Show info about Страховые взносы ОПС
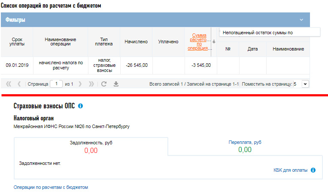This screenshot has height=194, width=328. 80,106
